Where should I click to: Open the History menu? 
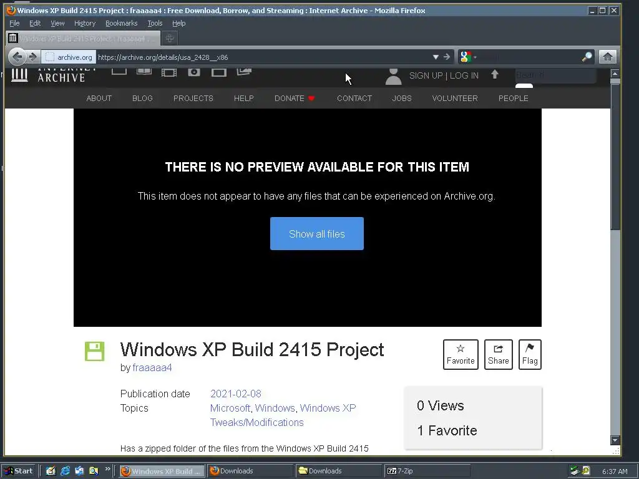pos(85,23)
